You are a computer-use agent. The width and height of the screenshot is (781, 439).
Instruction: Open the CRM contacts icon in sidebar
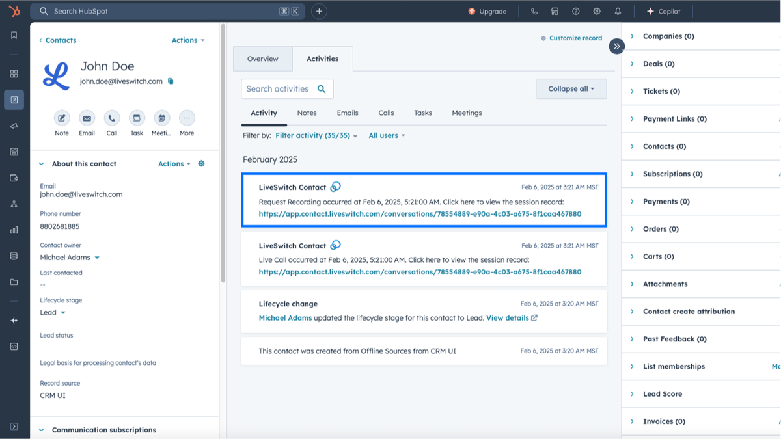(x=14, y=100)
